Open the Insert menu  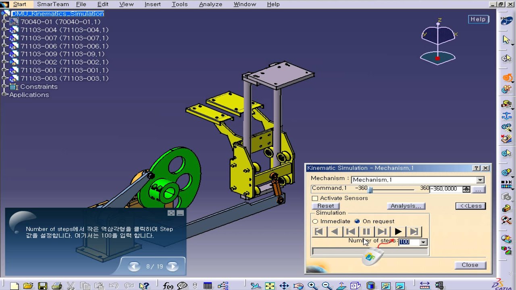tap(152, 4)
